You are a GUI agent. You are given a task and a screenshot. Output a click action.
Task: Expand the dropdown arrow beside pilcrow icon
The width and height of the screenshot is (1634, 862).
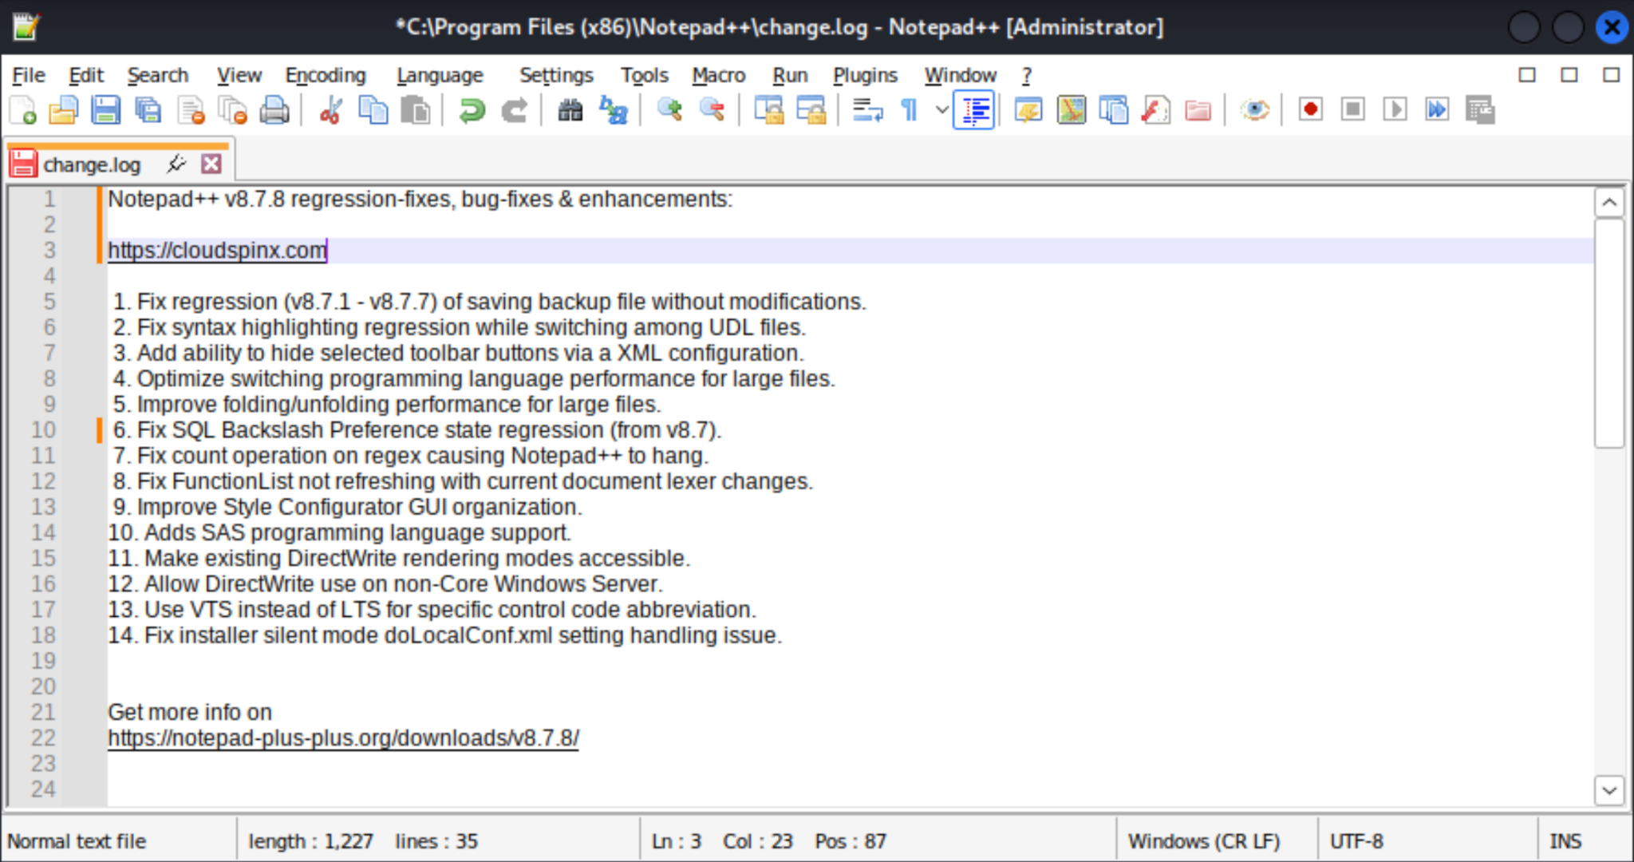[941, 110]
